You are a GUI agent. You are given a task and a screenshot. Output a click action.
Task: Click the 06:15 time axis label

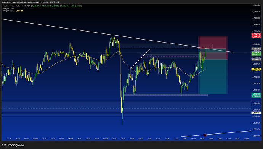(9, 139)
